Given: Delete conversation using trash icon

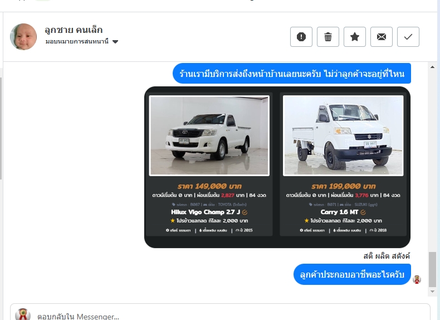Looking at the screenshot, I should (x=327, y=37).
